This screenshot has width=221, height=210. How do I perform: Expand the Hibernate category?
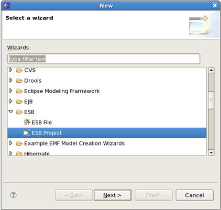(11, 153)
